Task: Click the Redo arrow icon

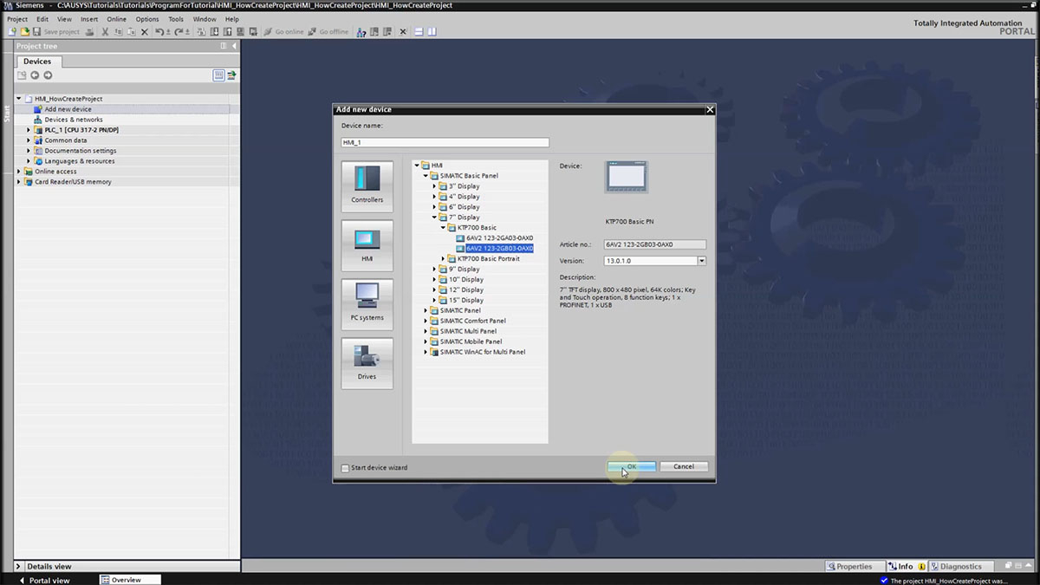Action: (179, 32)
